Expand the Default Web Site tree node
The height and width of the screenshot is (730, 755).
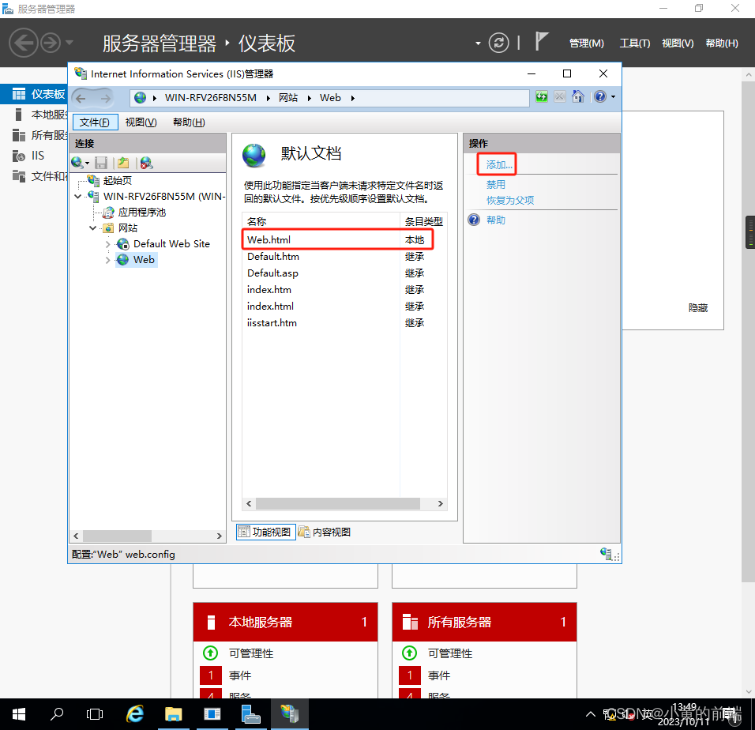point(107,243)
